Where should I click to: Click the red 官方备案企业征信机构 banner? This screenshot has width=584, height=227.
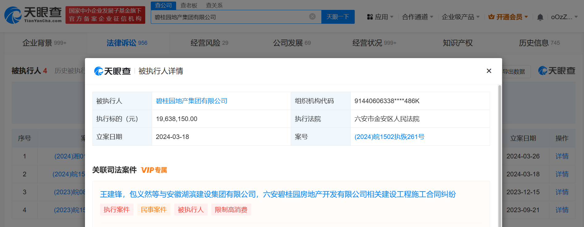tap(105, 15)
